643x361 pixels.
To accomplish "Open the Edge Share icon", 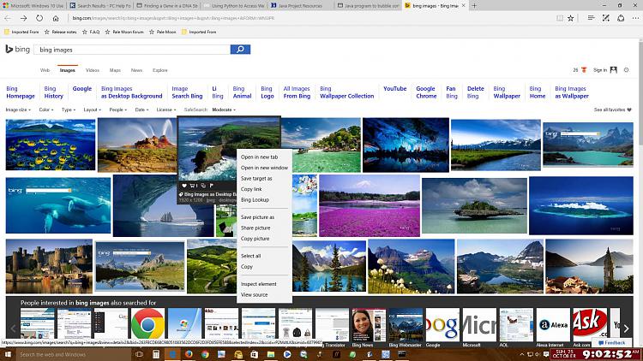I will tap(621, 18).
